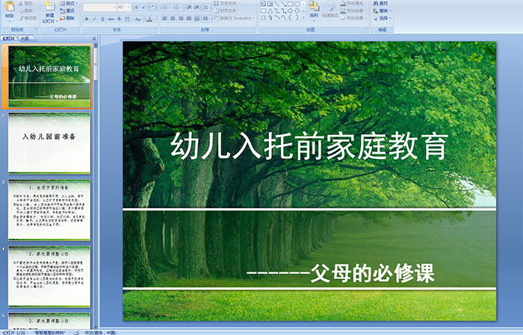Select slide 2 thumbnail 入幼儿园前准备
Image resolution: width=523 pixels, height=335 pixels.
pos(49,143)
